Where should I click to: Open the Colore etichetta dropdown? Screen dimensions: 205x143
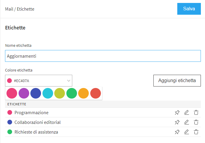pyautogui.click(x=39, y=81)
